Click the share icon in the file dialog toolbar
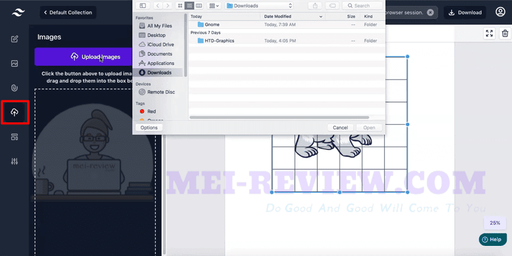 pyautogui.click(x=315, y=5)
